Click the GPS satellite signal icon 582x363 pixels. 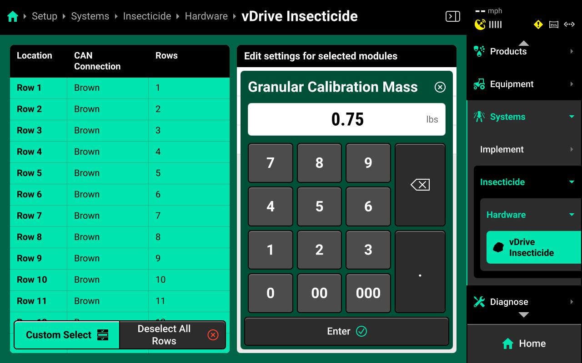[480, 25]
